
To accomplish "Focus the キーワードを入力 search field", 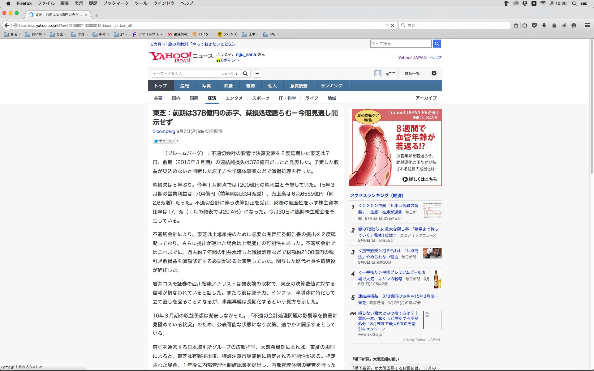I will pos(185,74).
